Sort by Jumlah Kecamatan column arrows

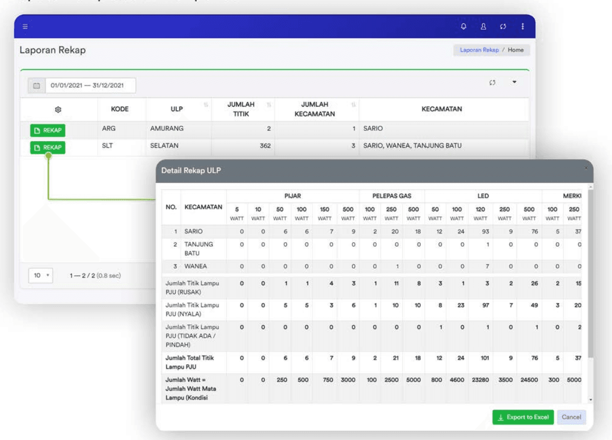pos(353,105)
